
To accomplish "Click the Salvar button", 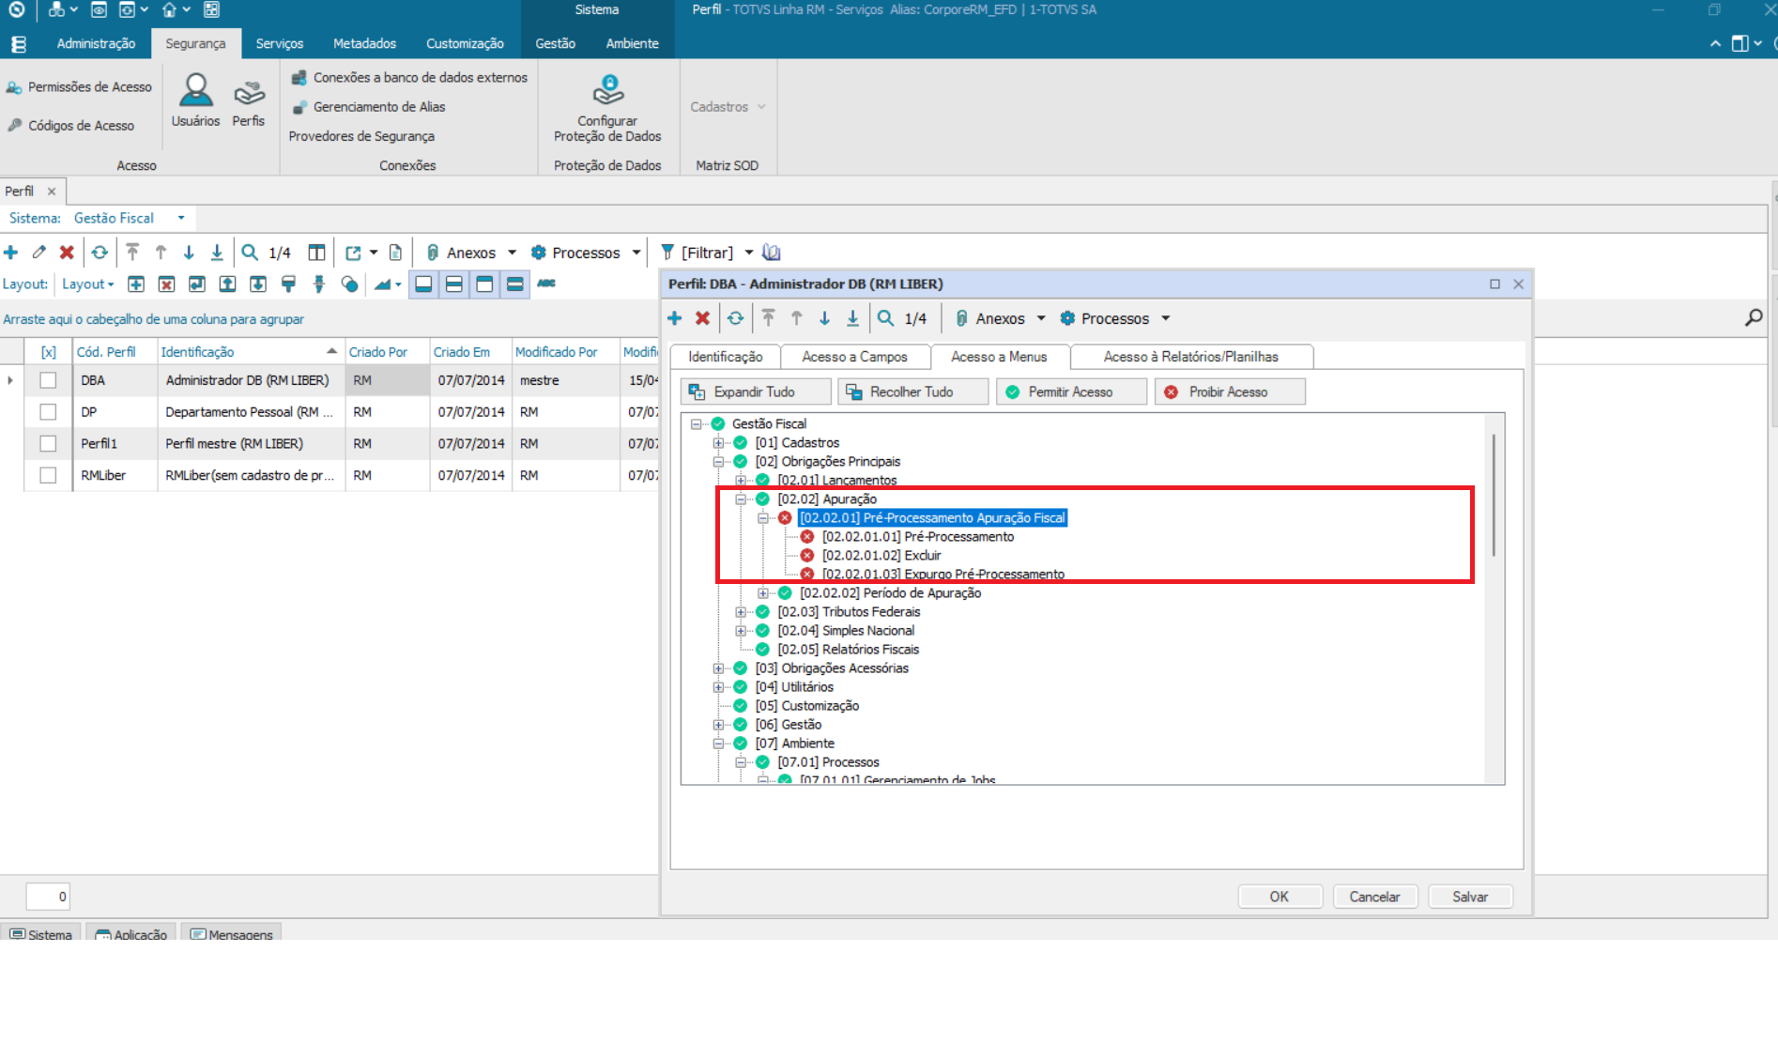I will 1470,897.
